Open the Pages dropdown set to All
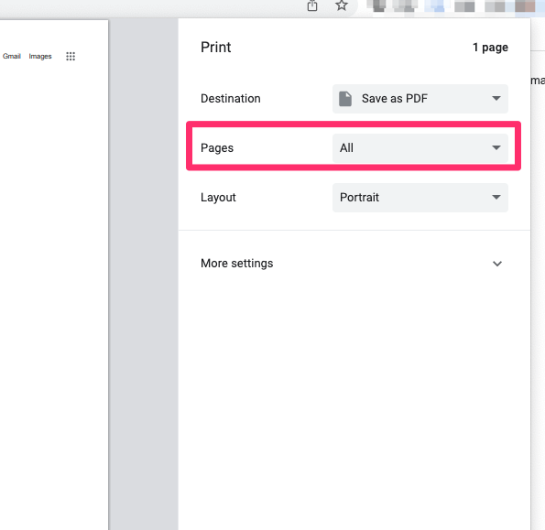Screen dimensions: 545x530 pos(420,148)
